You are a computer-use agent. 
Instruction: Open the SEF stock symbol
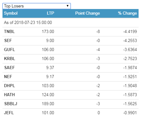pyautogui.click(x=8, y=40)
